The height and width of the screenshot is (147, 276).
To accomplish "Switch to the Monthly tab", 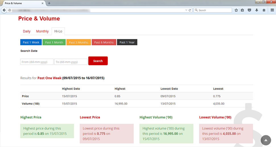I will point(42,31).
